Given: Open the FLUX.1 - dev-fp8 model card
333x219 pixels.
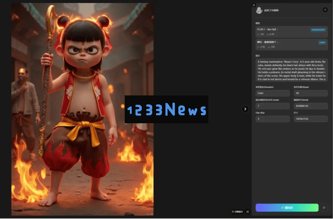Looking at the screenshot, I should click(291, 32).
